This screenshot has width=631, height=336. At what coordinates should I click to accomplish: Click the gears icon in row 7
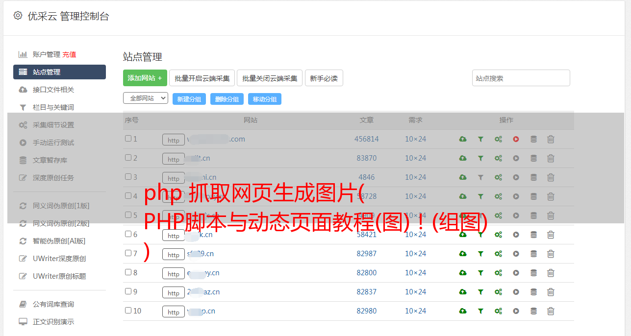[x=498, y=254]
